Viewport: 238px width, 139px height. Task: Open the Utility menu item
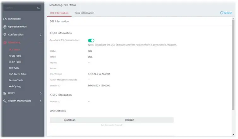[x=11, y=93]
